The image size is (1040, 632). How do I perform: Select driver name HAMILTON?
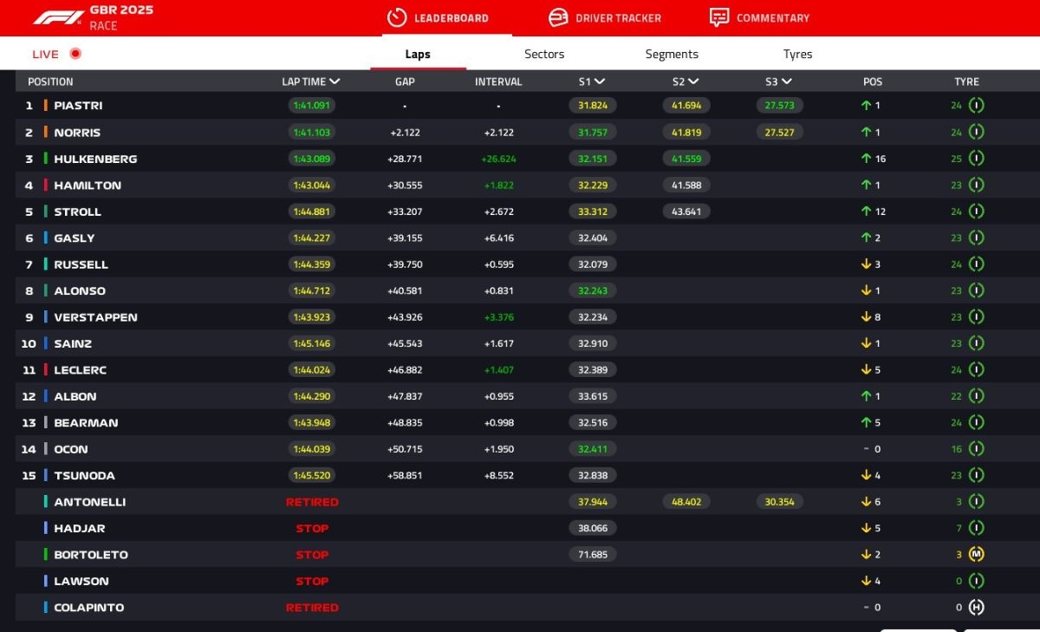click(x=88, y=186)
